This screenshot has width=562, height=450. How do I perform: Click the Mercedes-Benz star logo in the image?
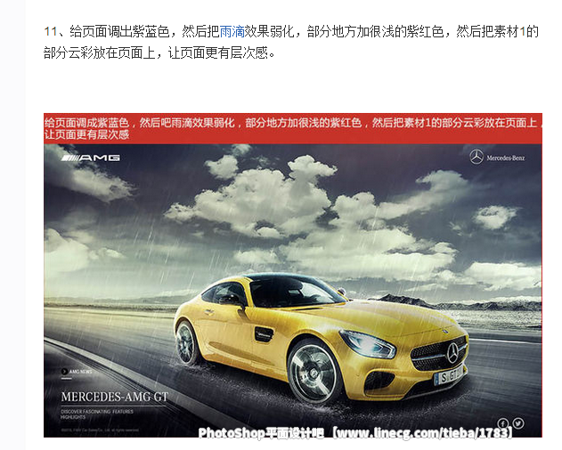pyautogui.click(x=476, y=157)
